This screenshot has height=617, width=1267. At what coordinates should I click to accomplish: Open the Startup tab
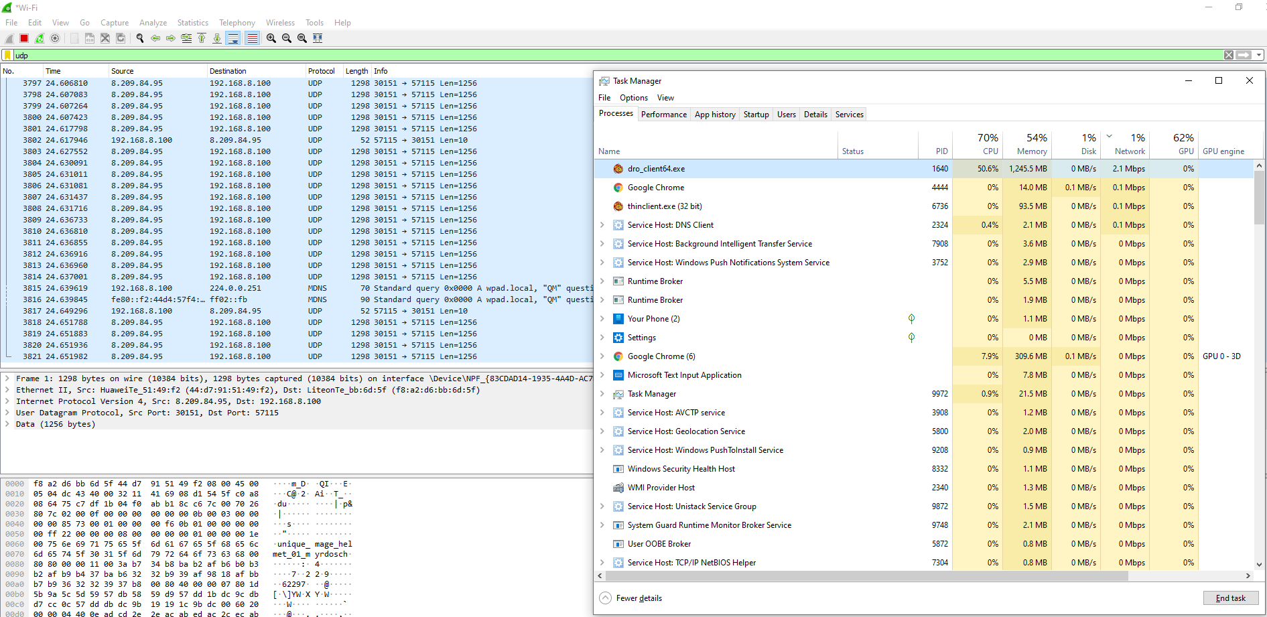pos(756,115)
